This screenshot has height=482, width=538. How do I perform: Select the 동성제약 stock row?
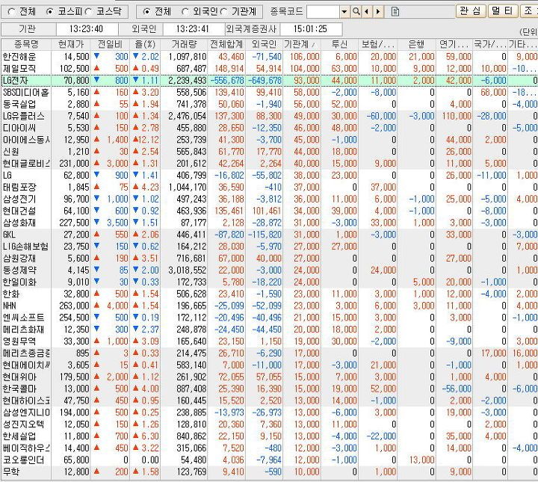[269, 271]
